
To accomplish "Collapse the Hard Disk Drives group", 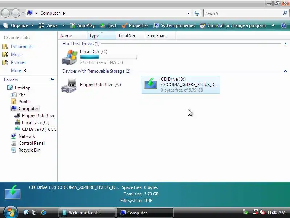I will pyautogui.click(x=285, y=44).
